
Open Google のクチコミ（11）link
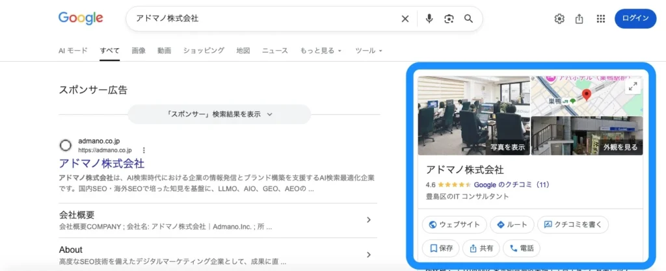coord(512,185)
